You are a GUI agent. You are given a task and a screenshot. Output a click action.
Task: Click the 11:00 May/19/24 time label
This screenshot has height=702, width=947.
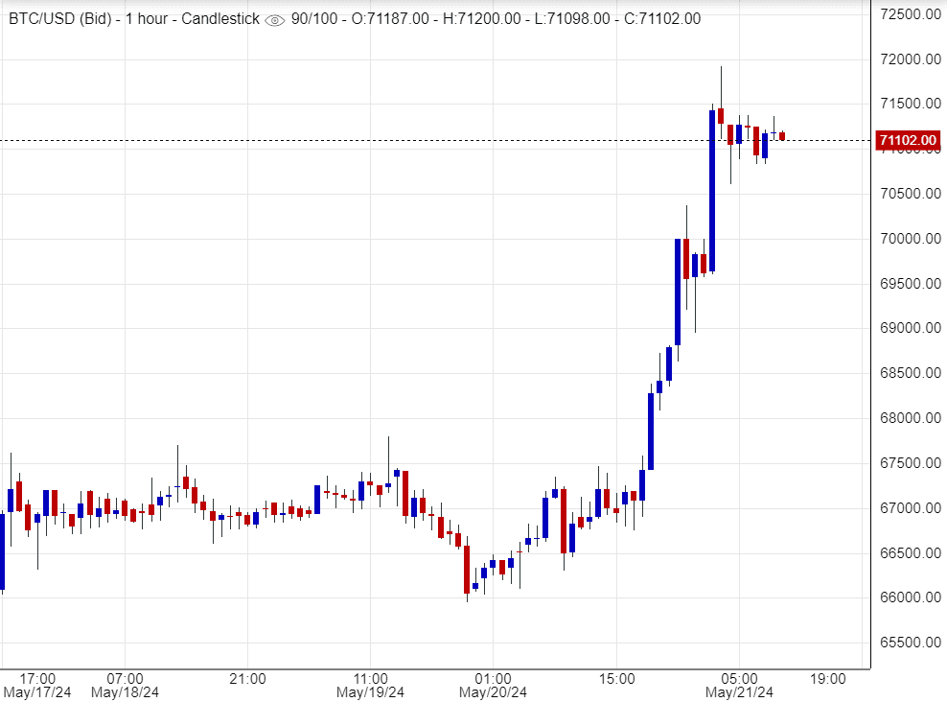[370, 685]
